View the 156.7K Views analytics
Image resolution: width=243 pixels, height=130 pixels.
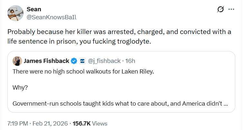click(x=90, y=123)
